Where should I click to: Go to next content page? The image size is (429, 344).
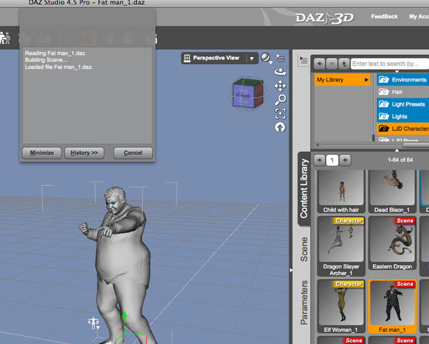pos(345,160)
